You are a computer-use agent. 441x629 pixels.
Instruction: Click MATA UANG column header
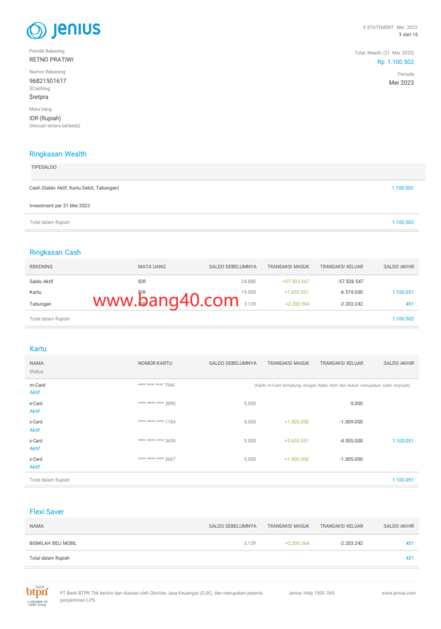tap(152, 267)
